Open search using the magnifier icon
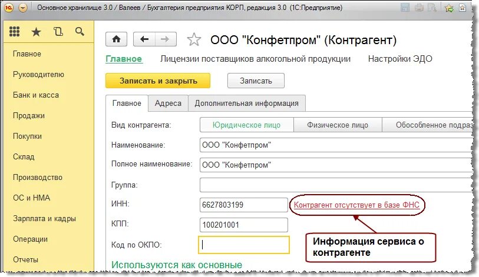479x277 pixels. pos(80,31)
